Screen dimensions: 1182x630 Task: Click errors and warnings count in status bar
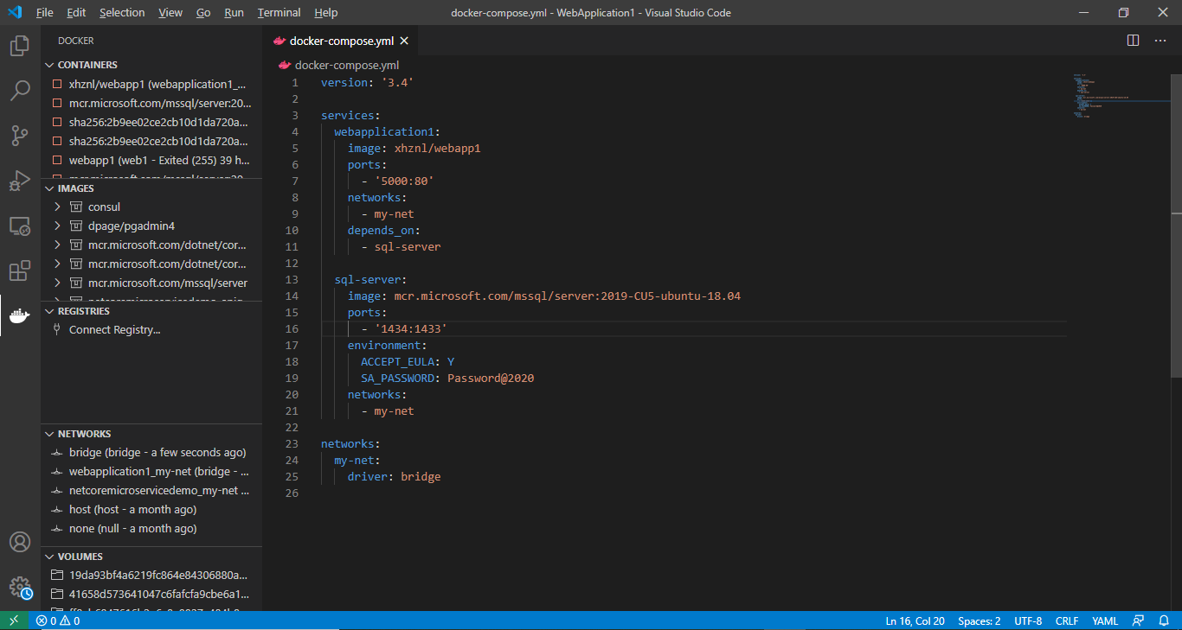pos(58,620)
